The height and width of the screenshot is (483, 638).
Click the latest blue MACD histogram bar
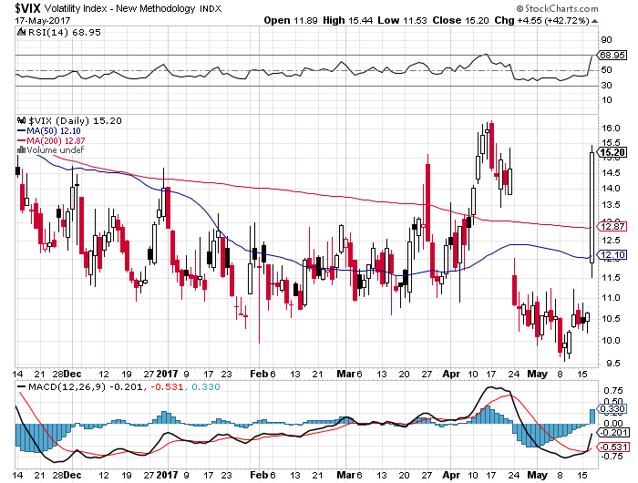(x=592, y=416)
